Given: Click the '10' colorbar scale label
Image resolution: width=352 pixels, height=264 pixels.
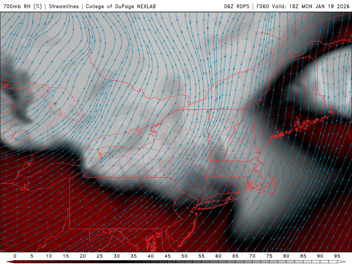Looking at the screenshot, I should point(49,256).
